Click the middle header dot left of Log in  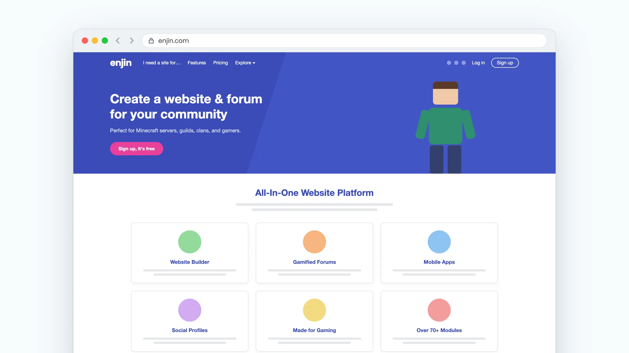point(456,63)
